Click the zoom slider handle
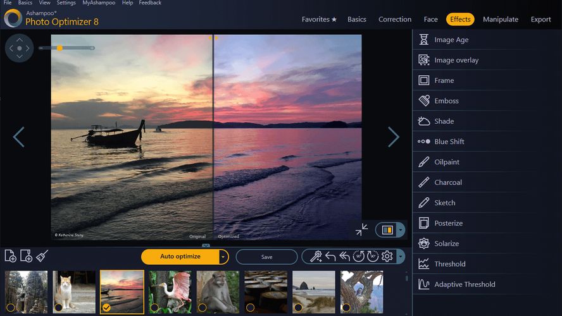Viewport: 562px width, 316px height. [59, 48]
